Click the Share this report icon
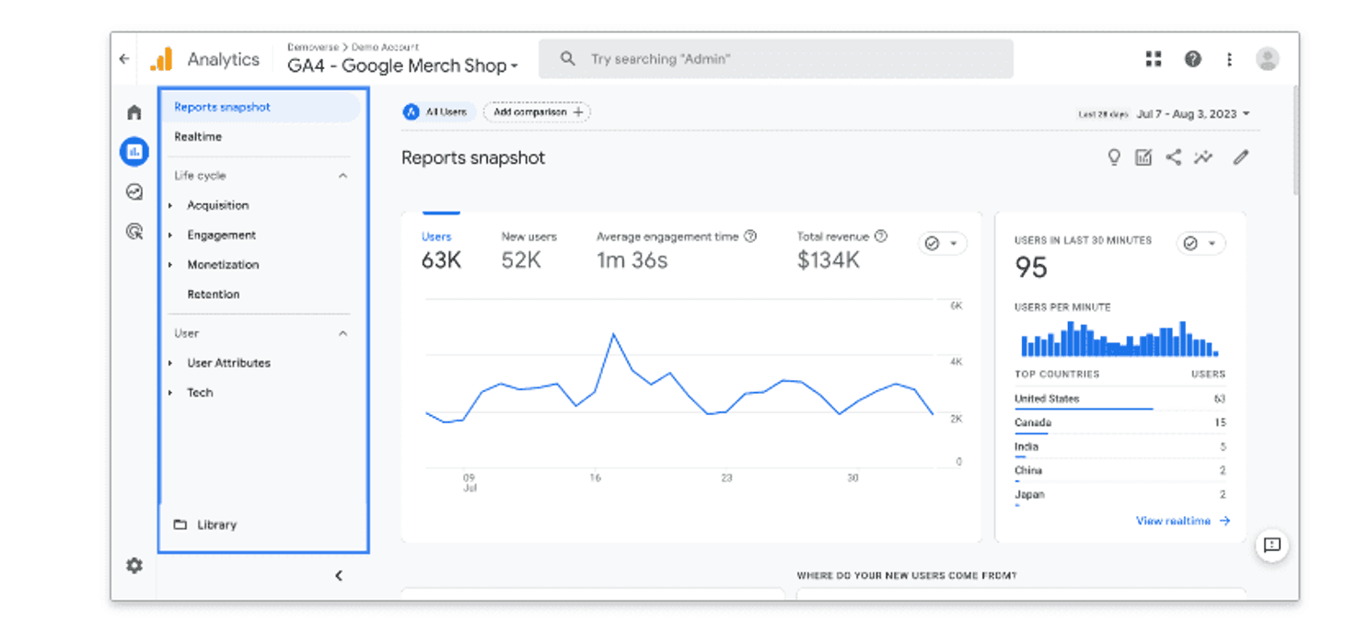This screenshot has width=1369, height=623. click(1173, 157)
